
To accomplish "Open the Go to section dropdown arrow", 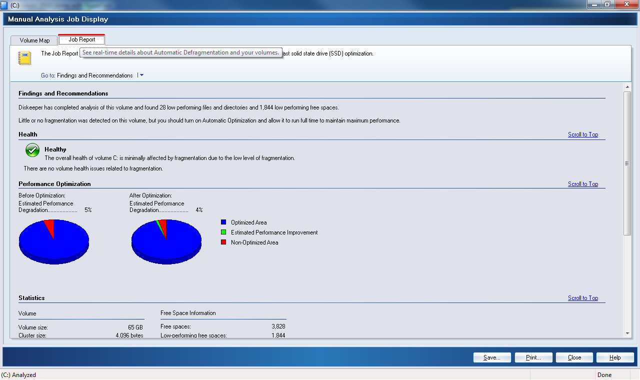I will pos(141,75).
